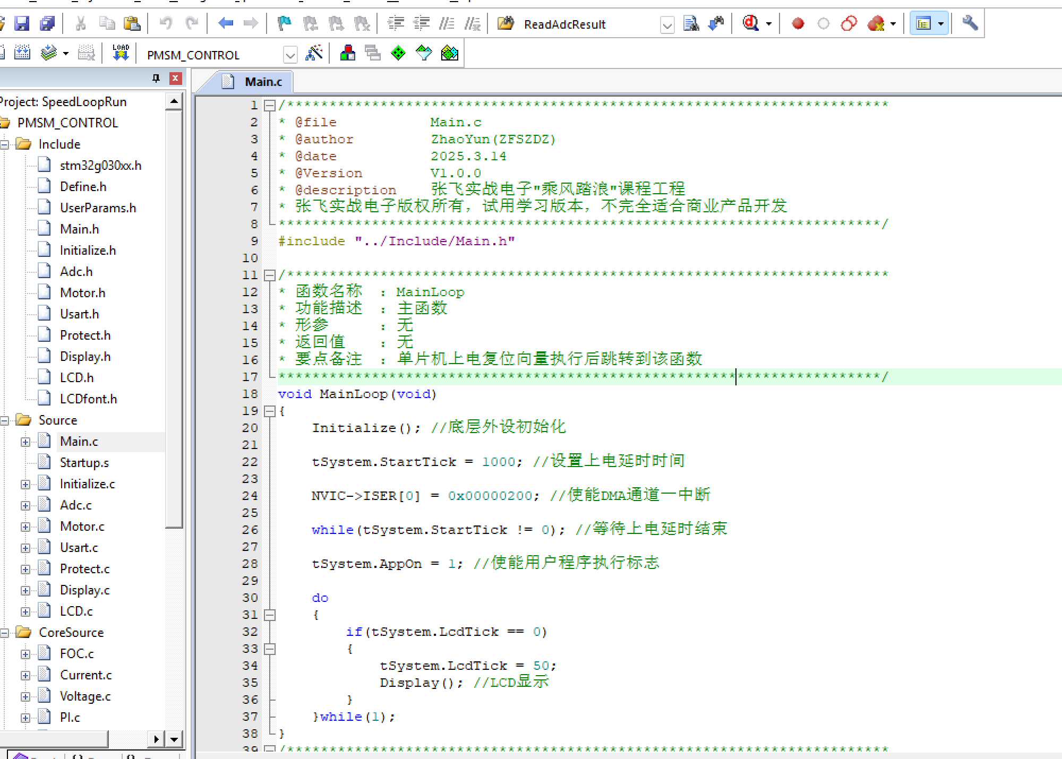Image resolution: width=1062 pixels, height=759 pixels.
Task: Undo the last edit
Action: coord(167,23)
